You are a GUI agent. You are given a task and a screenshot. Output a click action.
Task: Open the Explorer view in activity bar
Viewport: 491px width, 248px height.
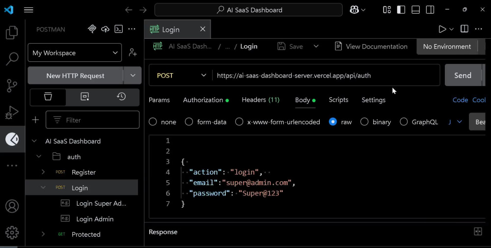coord(12,32)
